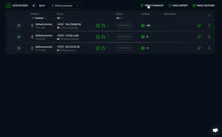Tick the checkbox for the Greece Athens session

pos(11,37)
